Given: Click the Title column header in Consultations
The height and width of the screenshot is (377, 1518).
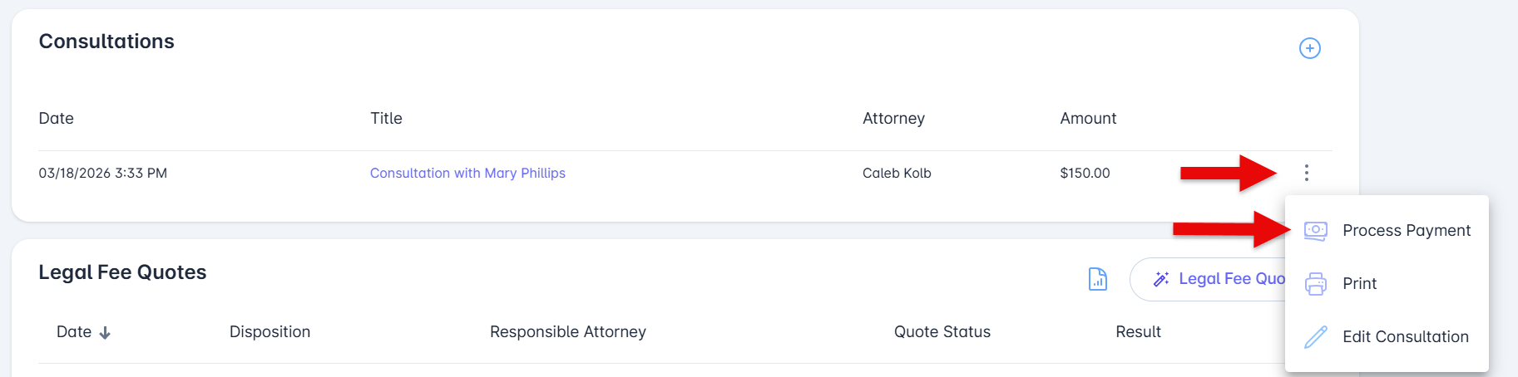Looking at the screenshot, I should pyautogui.click(x=386, y=119).
